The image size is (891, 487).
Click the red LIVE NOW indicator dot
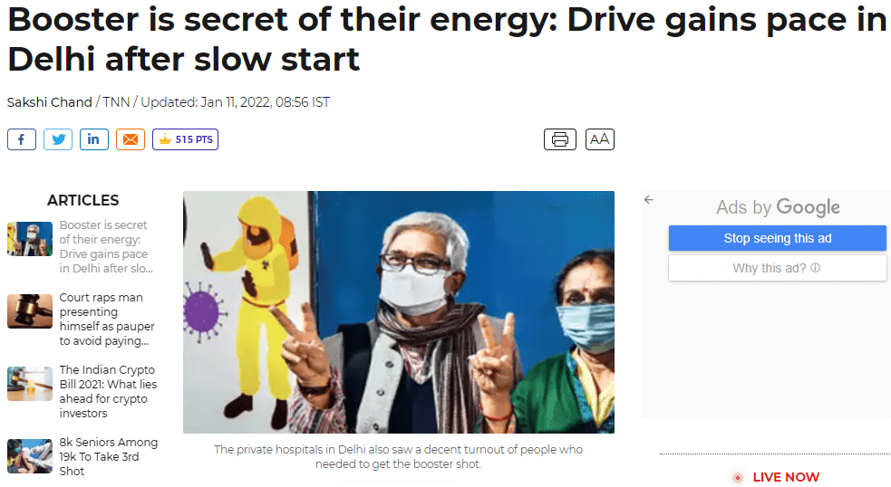tap(738, 478)
